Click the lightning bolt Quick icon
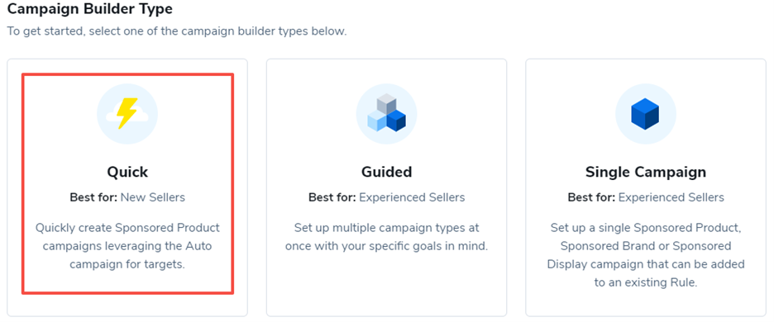 (x=127, y=114)
